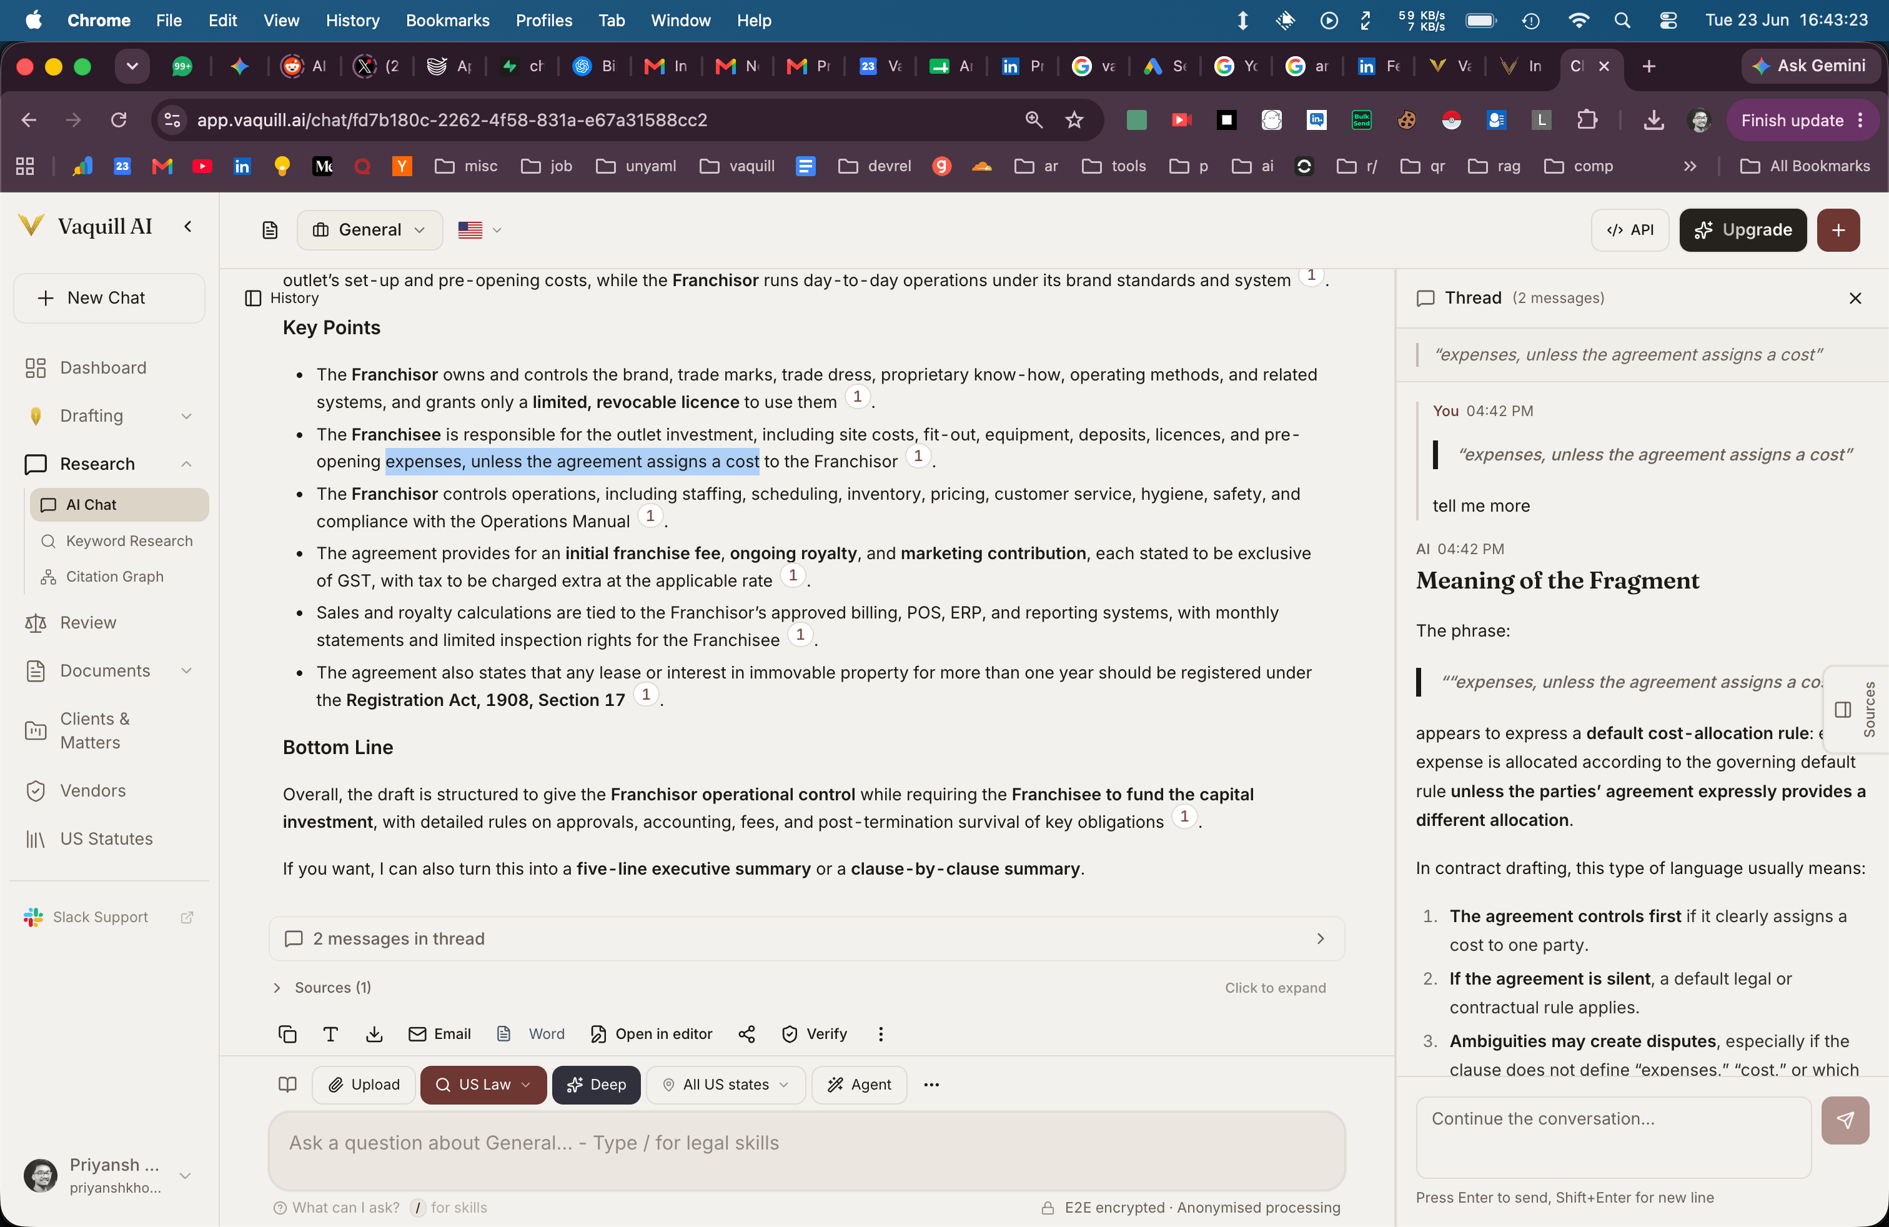Open the book icon beside Upload
Image resolution: width=1889 pixels, height=1227 pixels.
click(287, 1084)
